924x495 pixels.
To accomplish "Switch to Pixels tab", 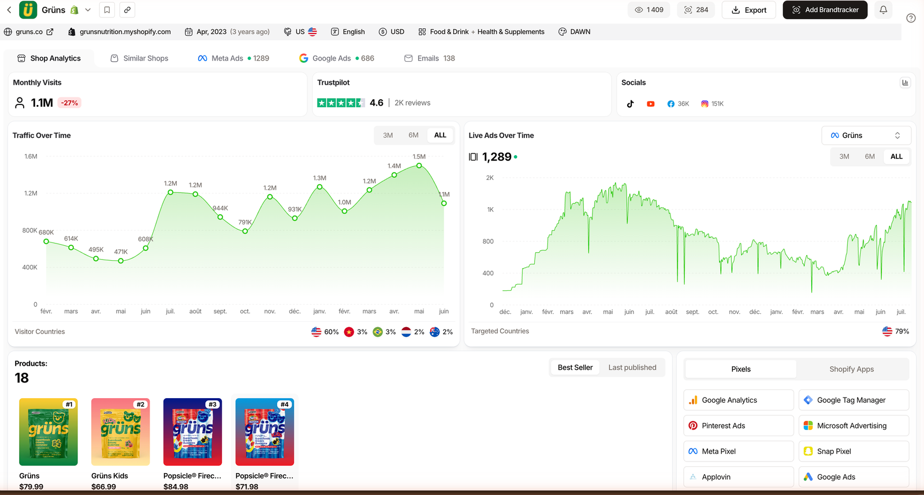I will point(741,369).
